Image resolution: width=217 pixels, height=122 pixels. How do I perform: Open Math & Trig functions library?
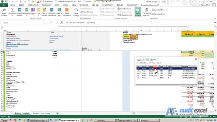click(x=59, y=12)
